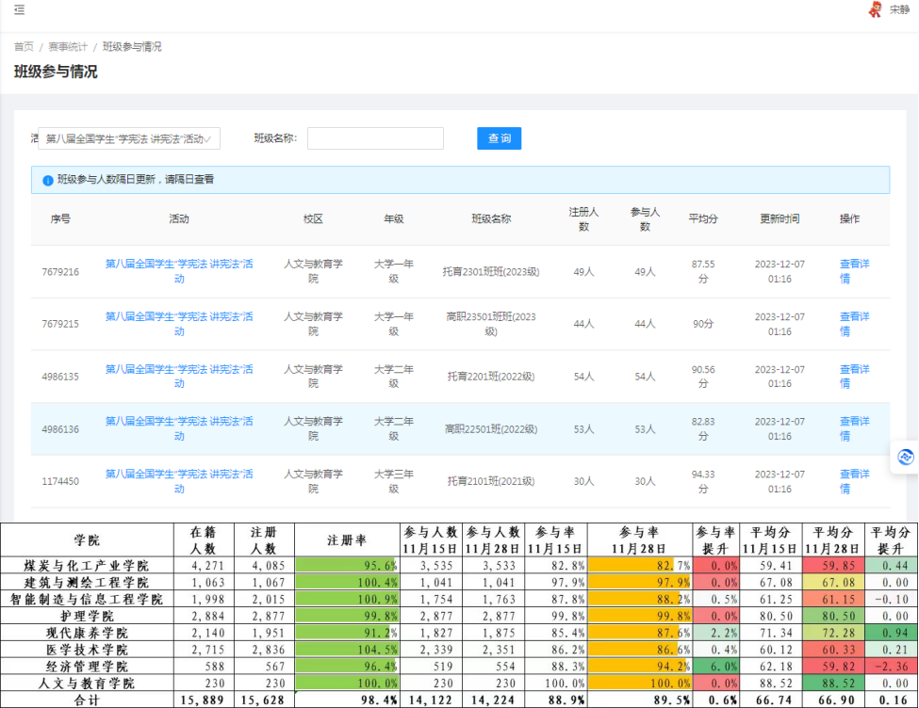Click the 平均分 column header

pyautogui.click(x=703, y=219)
